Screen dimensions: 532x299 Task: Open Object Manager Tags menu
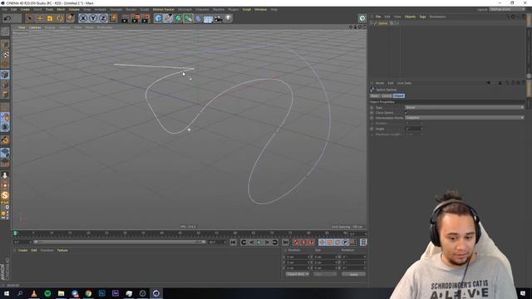422,17
